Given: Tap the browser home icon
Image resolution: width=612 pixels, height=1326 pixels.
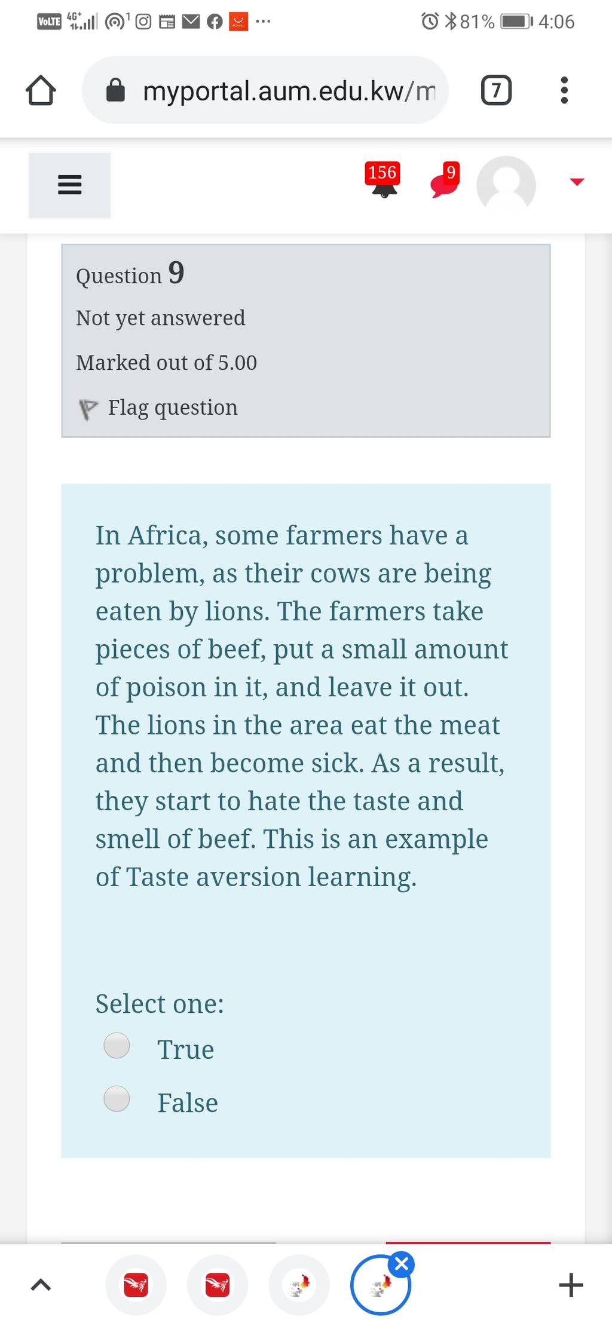Looking at the screenshot, I should tap(41, 90).
